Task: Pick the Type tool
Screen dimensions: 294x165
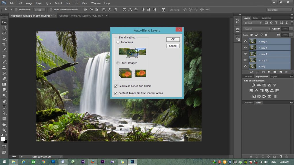Action: (4, 107)
